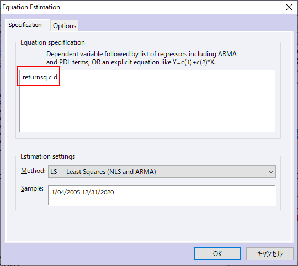Switch to the Options tab
Screen dimensions: 298x266
(65, 26)
